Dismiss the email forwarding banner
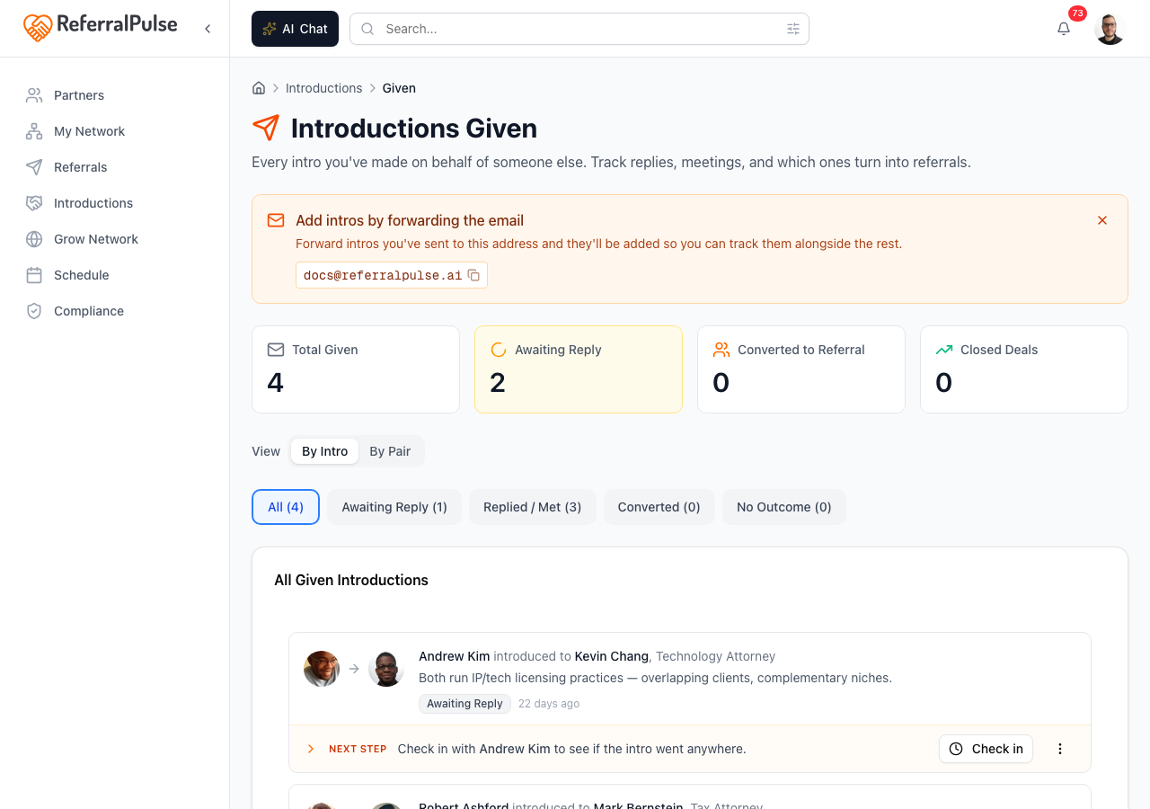 coord(1102,220)
